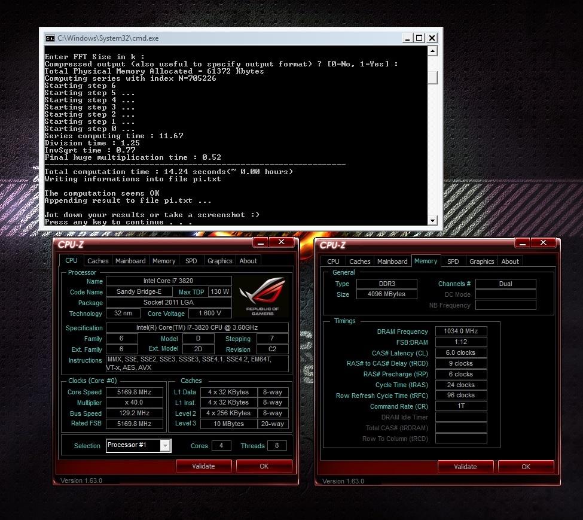Click the memory type value 'DDR3'

pos(387,284)
